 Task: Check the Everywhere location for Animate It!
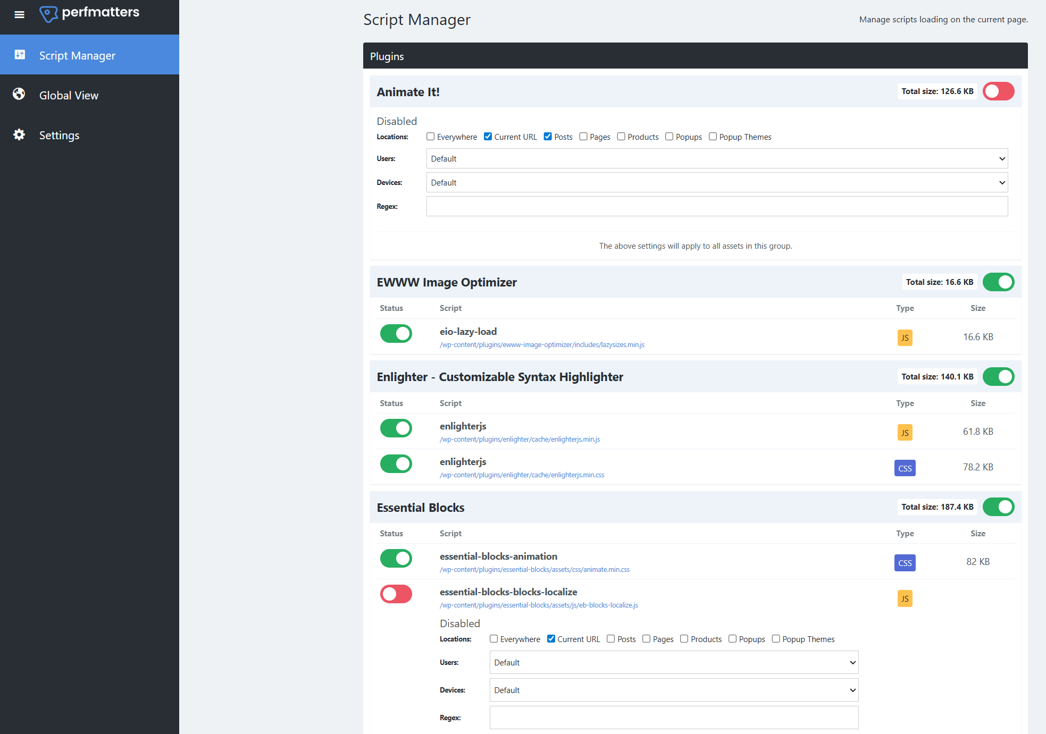(x=430, y=137)
